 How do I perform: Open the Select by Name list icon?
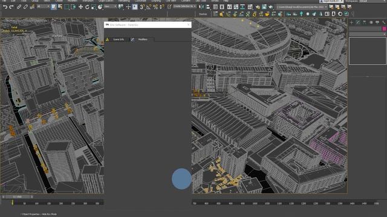(60, 7)
